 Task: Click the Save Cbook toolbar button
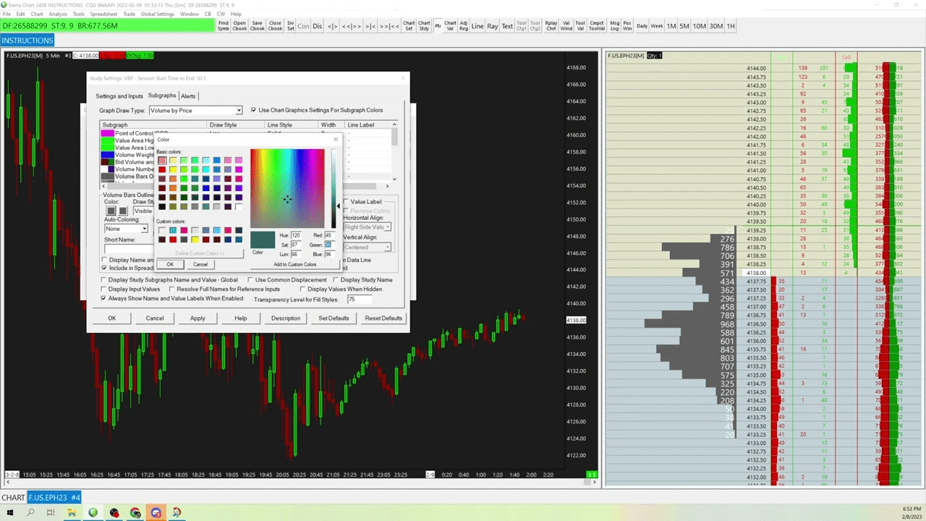pos(258,26)
